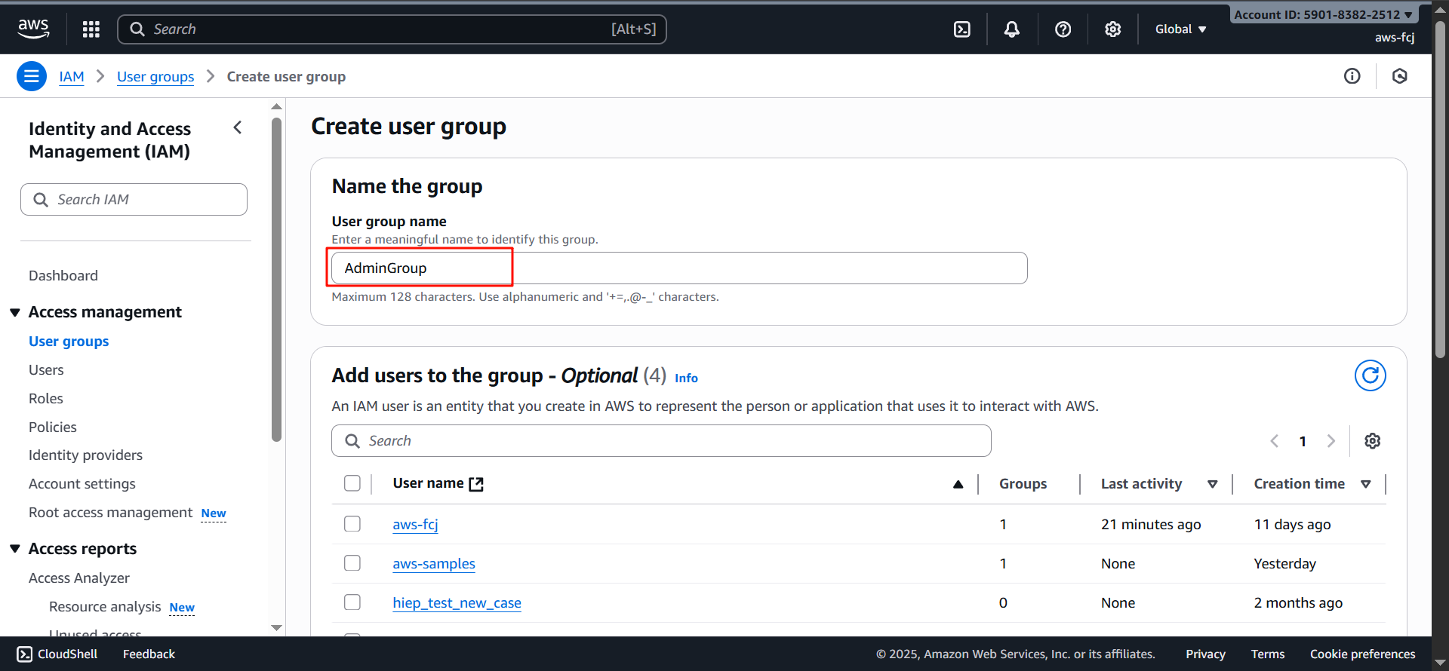Viewport: 1449px width, 671px height.
Task: Open Users in the IAM sidebar
Action: 46,370
